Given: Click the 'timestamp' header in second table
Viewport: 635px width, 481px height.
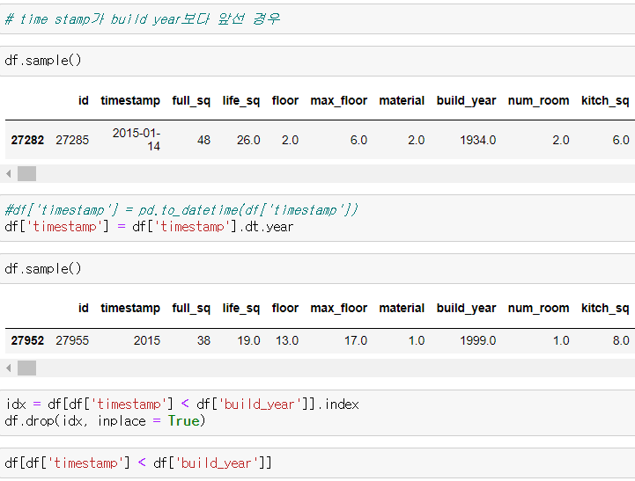Looking at the screenshot, I should (x=130, y=309).
